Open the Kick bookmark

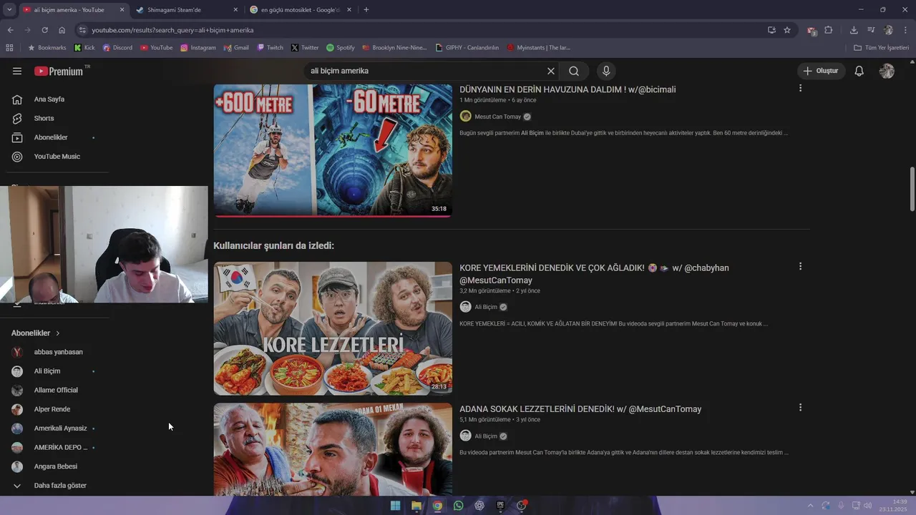coord(84,48)
